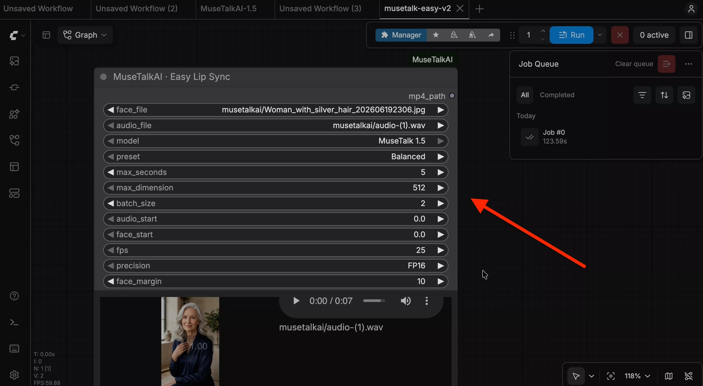Viewport: 703px width, 386px height.
Task: Toggle the minimap icon
Action: point(669,376)
